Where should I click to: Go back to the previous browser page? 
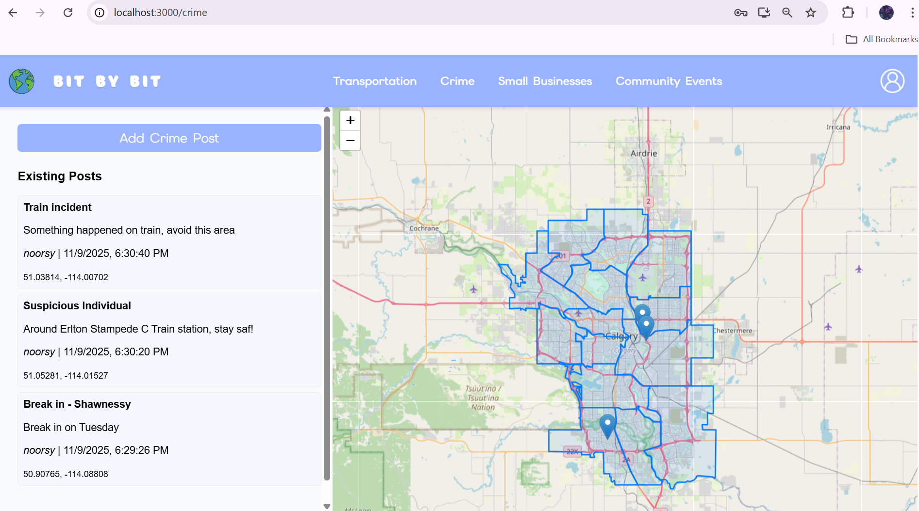coord(13,13)
